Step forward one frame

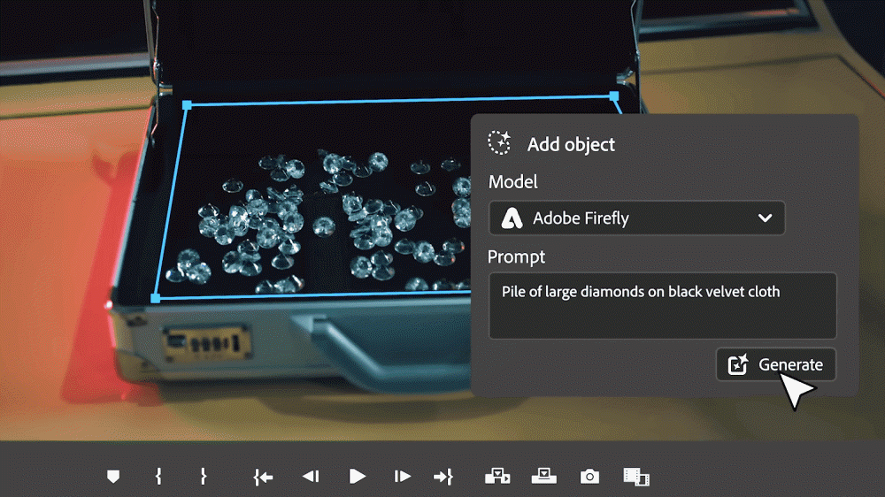point(403,477)
